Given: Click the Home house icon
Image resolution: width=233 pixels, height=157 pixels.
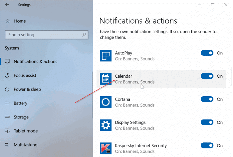Looking at the screenshot, I should click(x=7, y=21).
